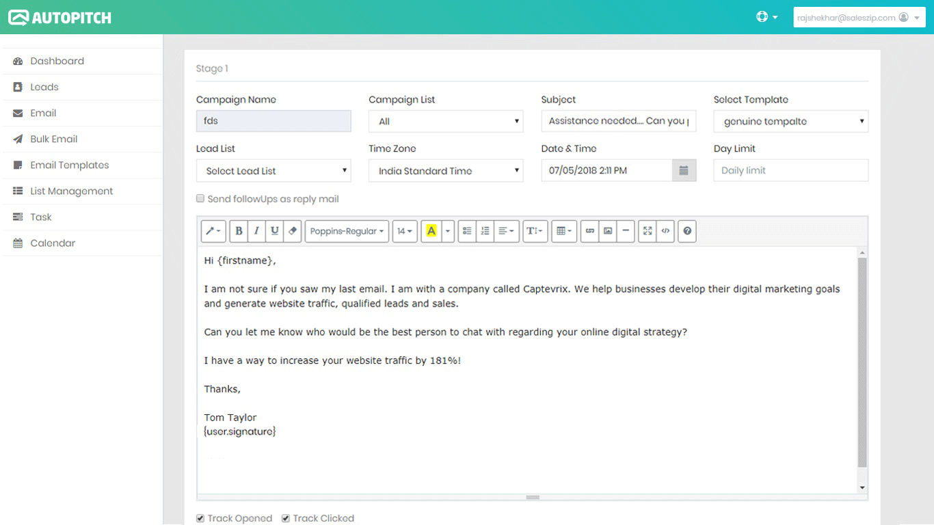Open the Campaign List dropdown
This screenshot has width=934, height=525.
(x=446, y=121)
